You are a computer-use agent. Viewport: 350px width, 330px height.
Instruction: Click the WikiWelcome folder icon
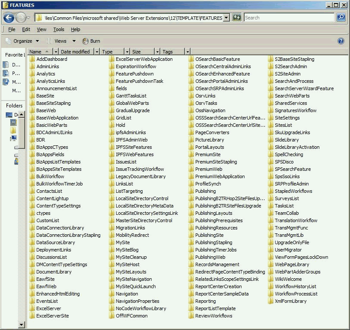click(x=270, y=279)
